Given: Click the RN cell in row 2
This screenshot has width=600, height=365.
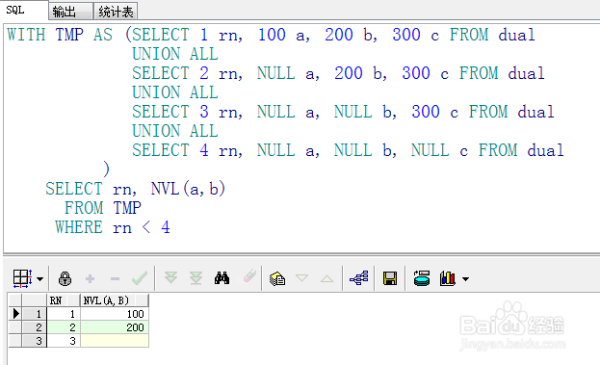Looking at the screenshot, I should click(64, 327).
